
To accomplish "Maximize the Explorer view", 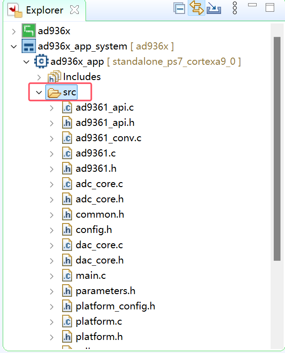I will [270, 8].
